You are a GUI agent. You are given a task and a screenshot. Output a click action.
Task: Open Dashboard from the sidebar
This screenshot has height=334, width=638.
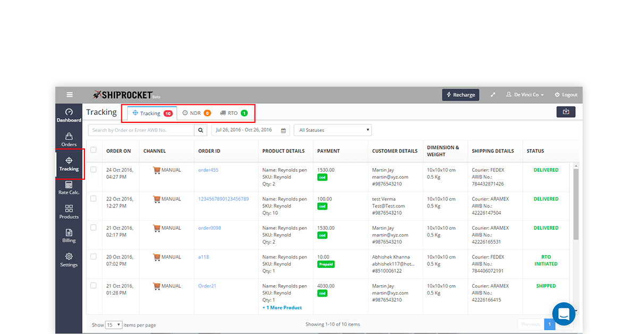(x=69, y=115)
